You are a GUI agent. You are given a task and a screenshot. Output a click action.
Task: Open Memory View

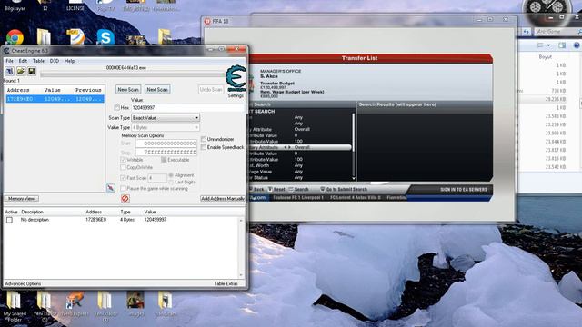coord(22,199)
